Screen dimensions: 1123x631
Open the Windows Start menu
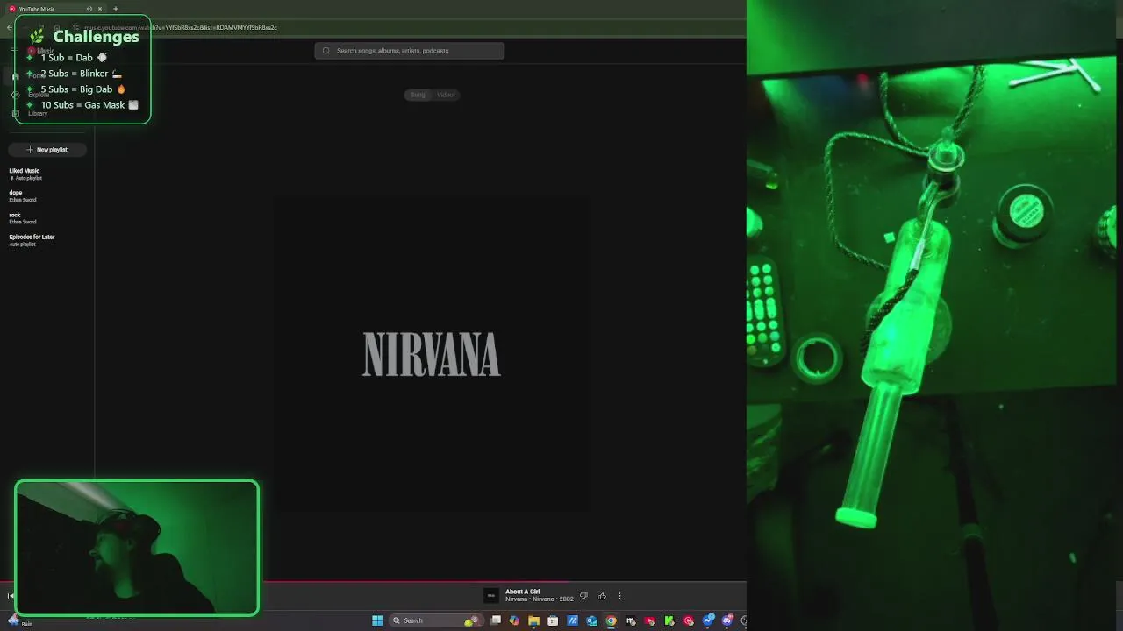[377, 620]
